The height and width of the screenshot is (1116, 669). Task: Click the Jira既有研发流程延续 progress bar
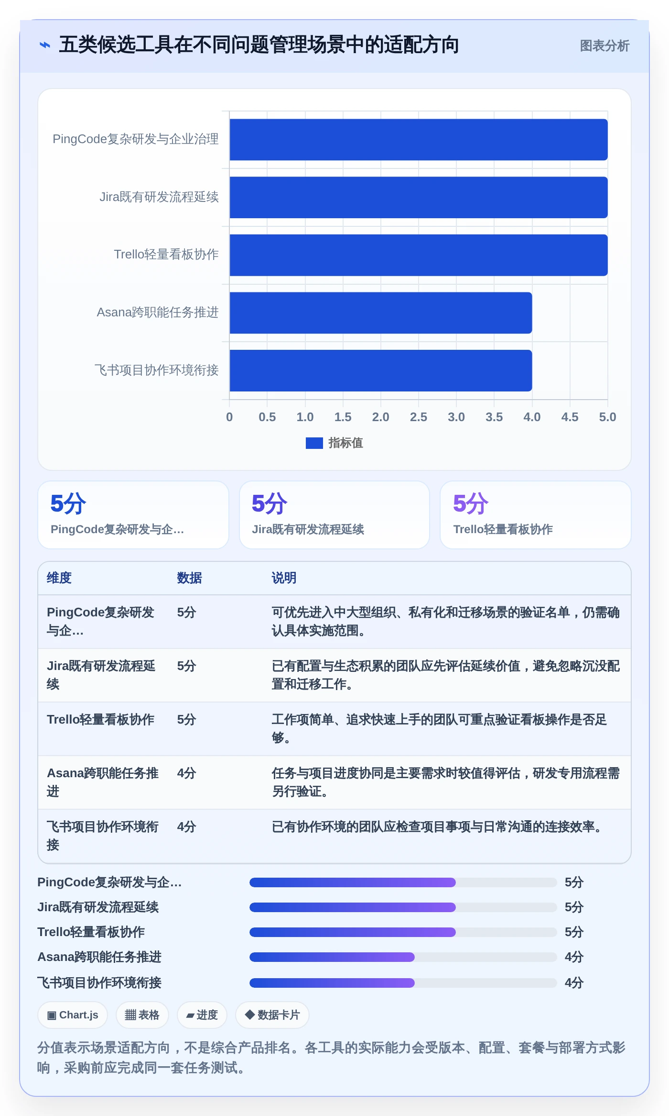click(403, 907)
